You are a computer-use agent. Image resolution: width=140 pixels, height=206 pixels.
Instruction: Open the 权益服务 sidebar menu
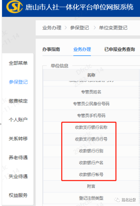(18, 195)
